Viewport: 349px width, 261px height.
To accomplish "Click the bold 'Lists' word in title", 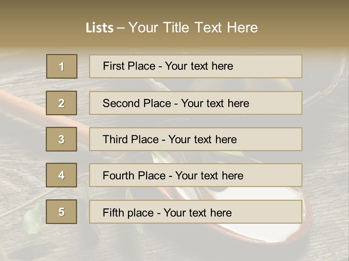I will tap(99, 28).
